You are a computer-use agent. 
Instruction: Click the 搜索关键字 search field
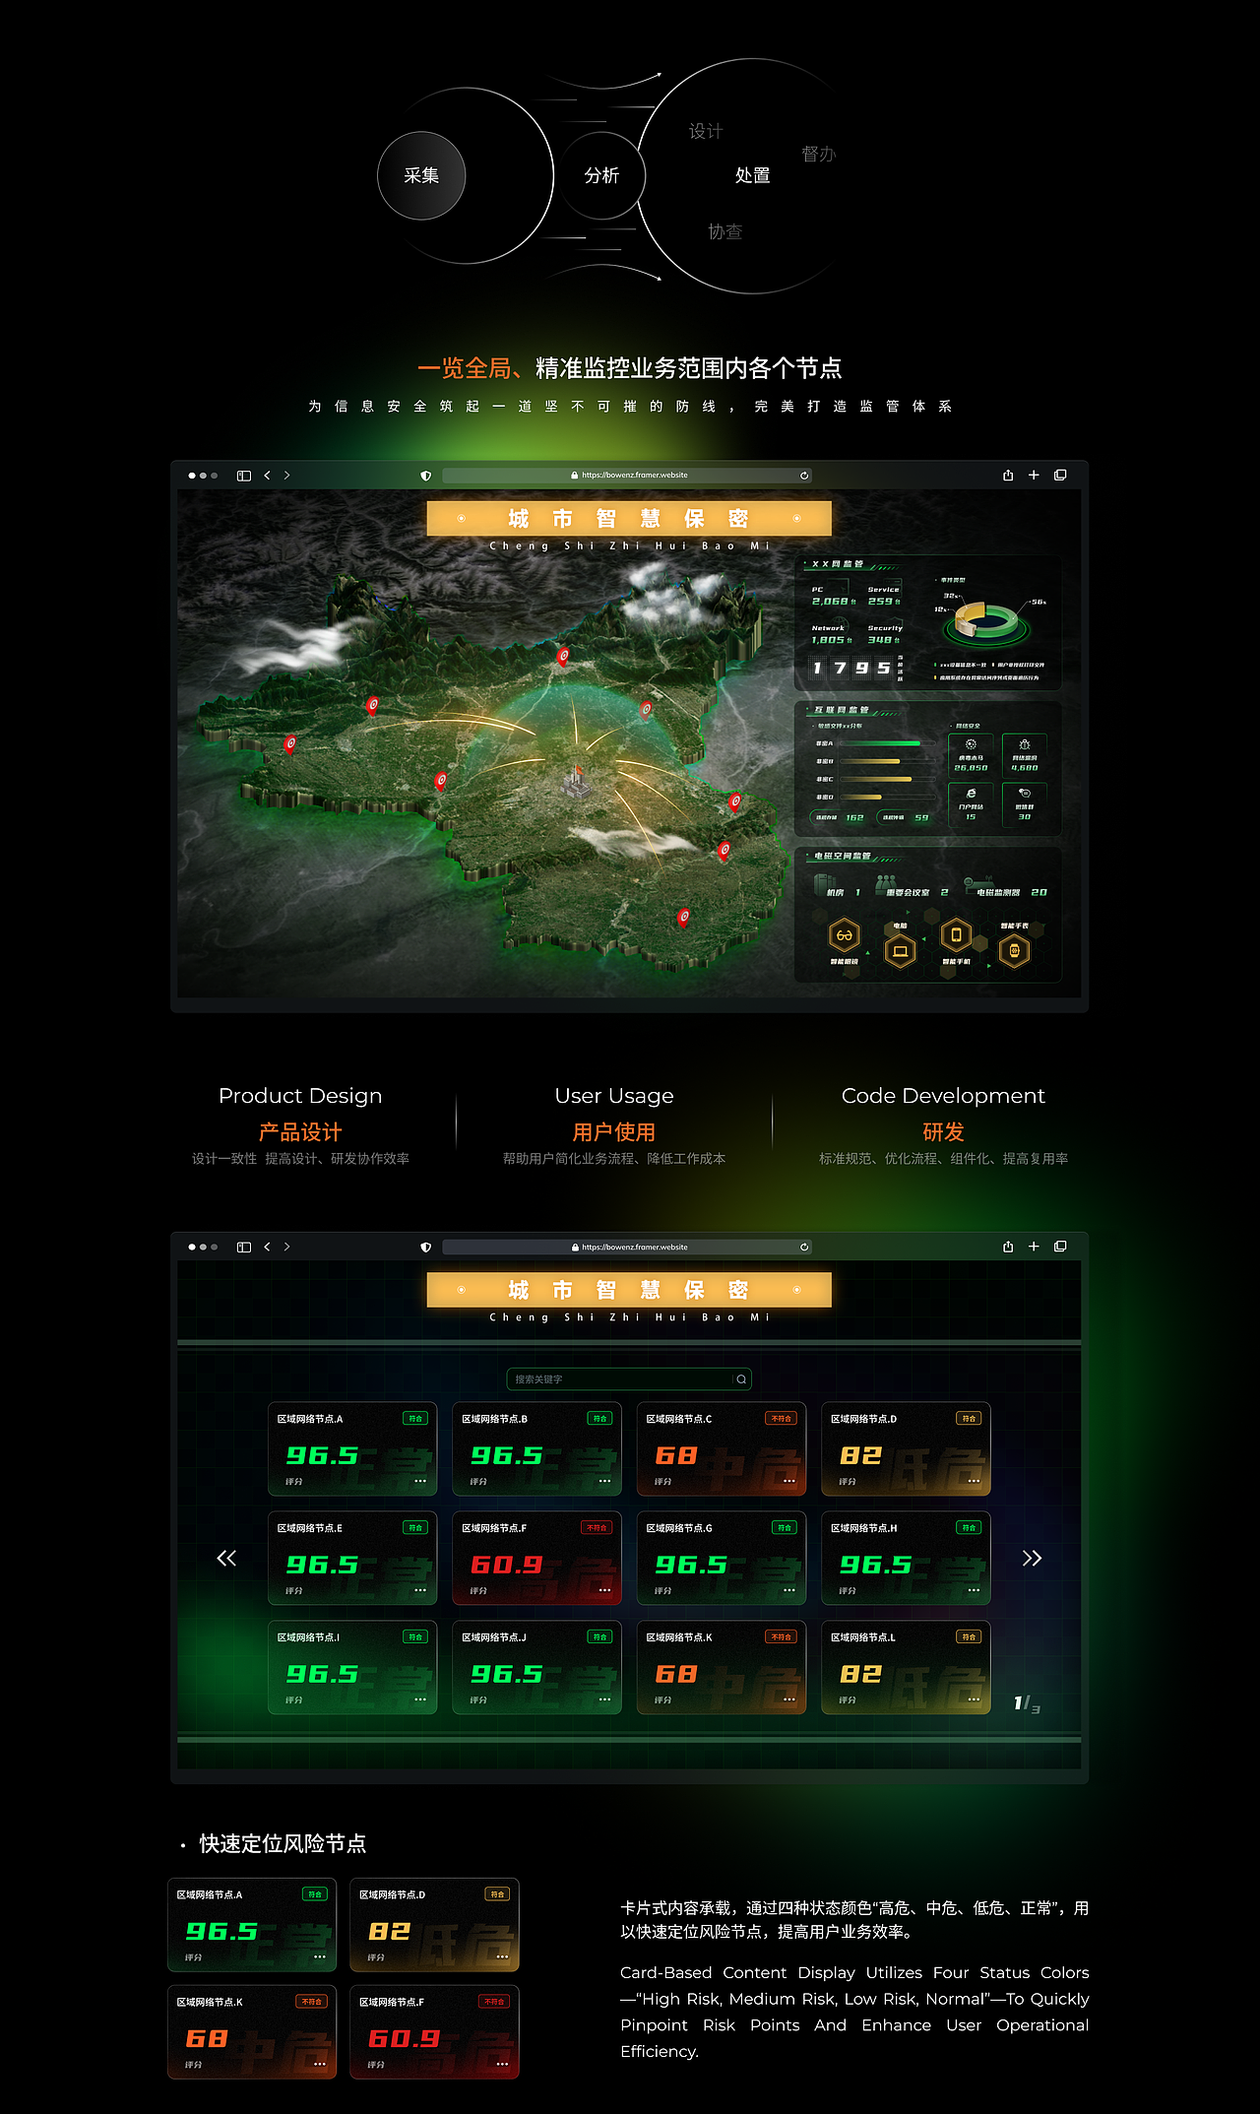[629, 1379]
